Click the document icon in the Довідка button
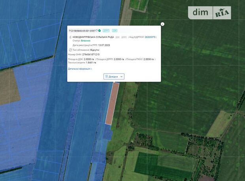This screenshot has width=245, height=181. click(107, 76)
